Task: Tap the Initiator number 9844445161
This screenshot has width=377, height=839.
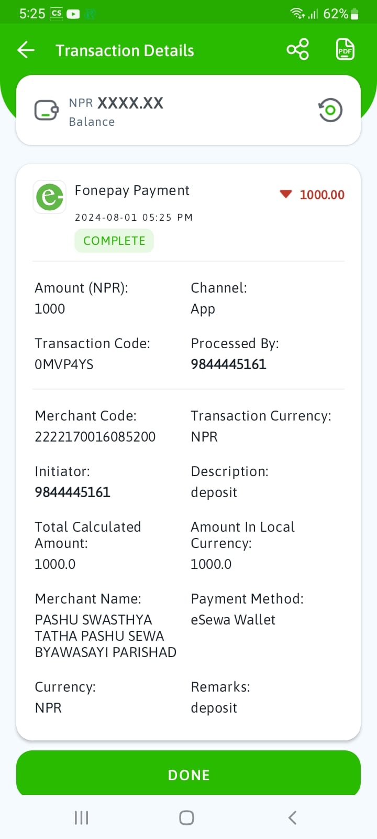Action: 72,492
